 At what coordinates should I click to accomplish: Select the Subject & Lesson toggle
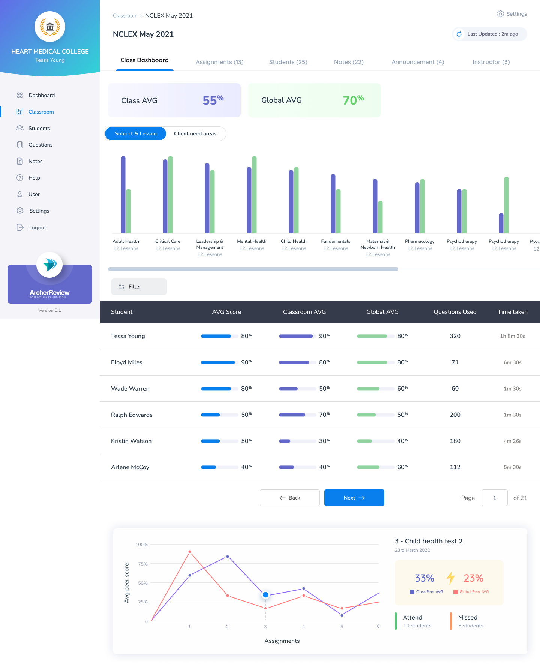[x=135, y=134]
